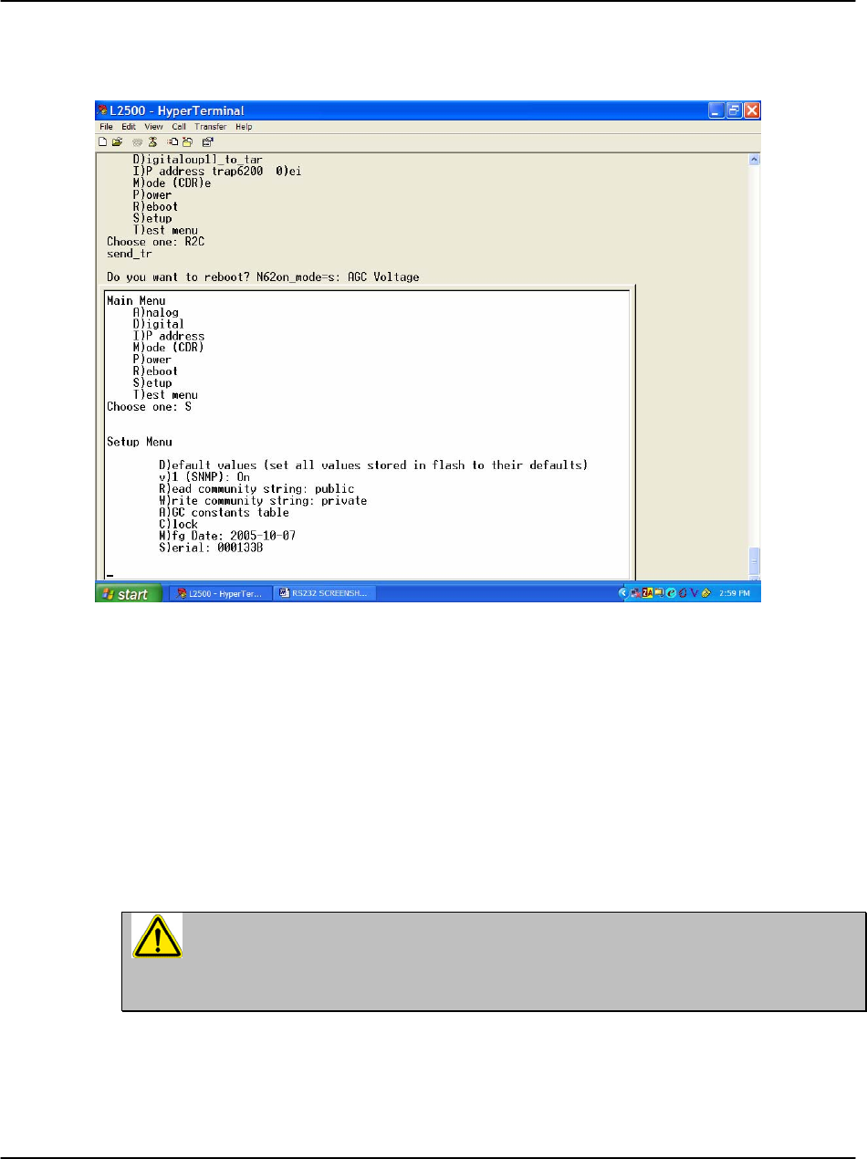
Task: Click the 'C)lock' line
Action: 178,525
